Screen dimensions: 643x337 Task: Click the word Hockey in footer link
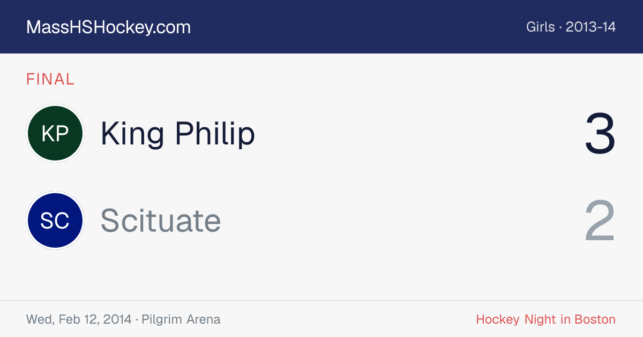[x=498, y=319]
